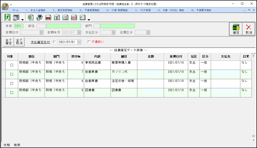Check 対象 box for ガソリン代 row
The height and width of the screenshot is (148, 257).
[x=12, y=74]
